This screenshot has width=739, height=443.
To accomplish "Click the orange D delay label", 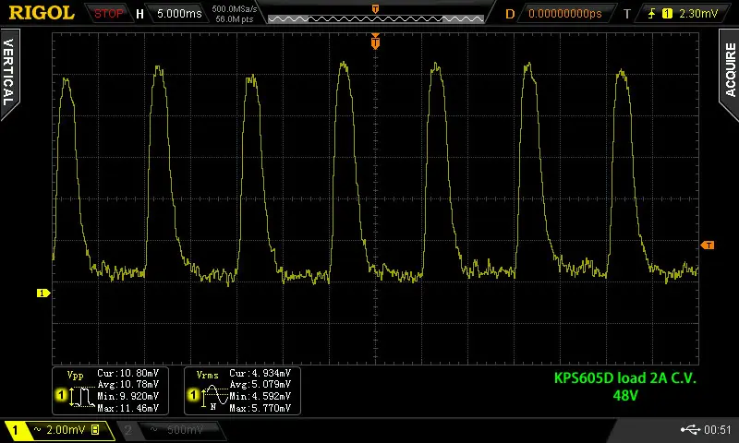I will (x=510, y=14).
